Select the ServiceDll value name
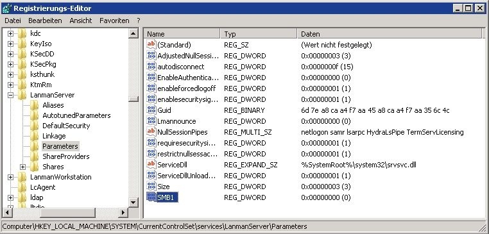Viewport: 489px width, 234px height. [x=172, y=165]
